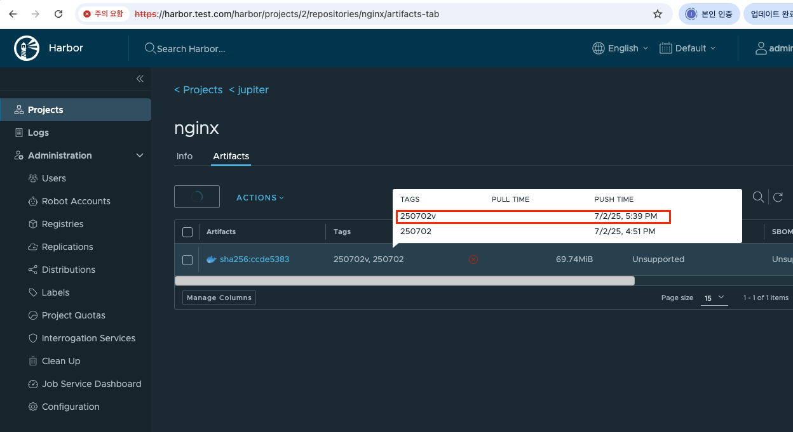Click the Interrogation Services shield icon
The height and width of the screenshot is (432, 793).
(x=33, y=338)
